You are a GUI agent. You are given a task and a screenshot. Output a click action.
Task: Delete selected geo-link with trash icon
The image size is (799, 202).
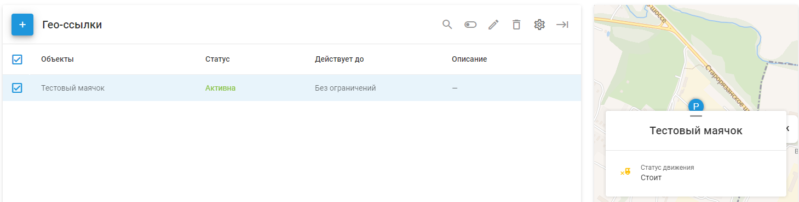(x=516, y=25)
